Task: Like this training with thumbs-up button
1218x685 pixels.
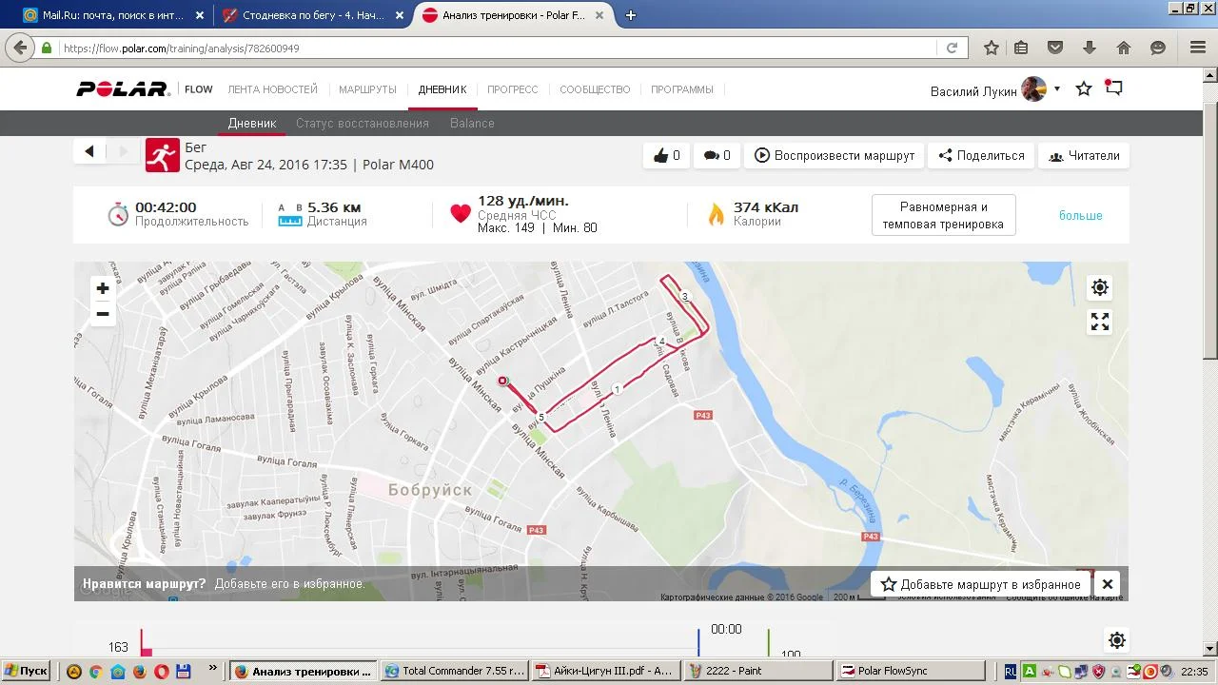Action: click(x=667, y=155)
